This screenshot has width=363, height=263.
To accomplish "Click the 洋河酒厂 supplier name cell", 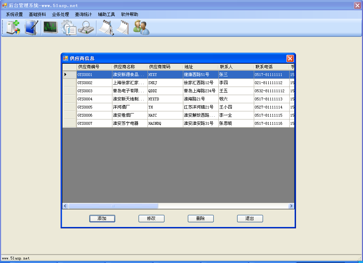I will pos(130,107).
